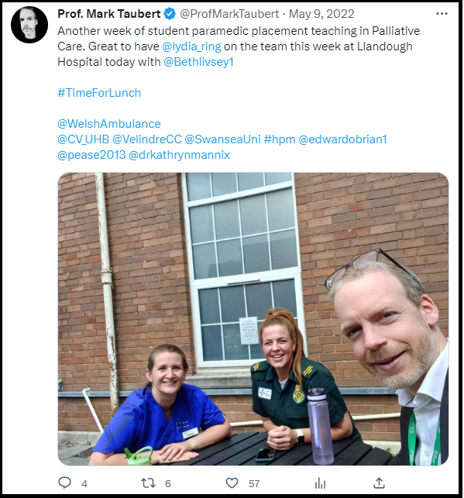This screenshot has width=464, height=498.
Task: Visit the @drkathrynmannix profile
Action: tap(179, 155)
